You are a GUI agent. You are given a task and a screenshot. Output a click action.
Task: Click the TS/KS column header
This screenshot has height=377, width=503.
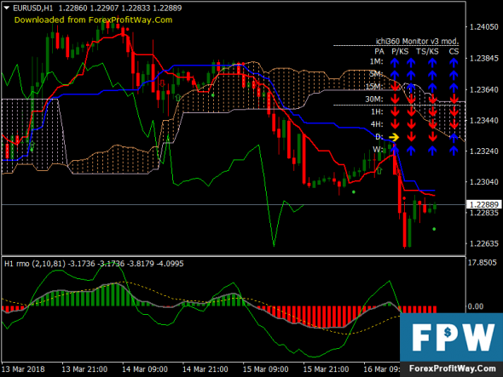[427, 52]
